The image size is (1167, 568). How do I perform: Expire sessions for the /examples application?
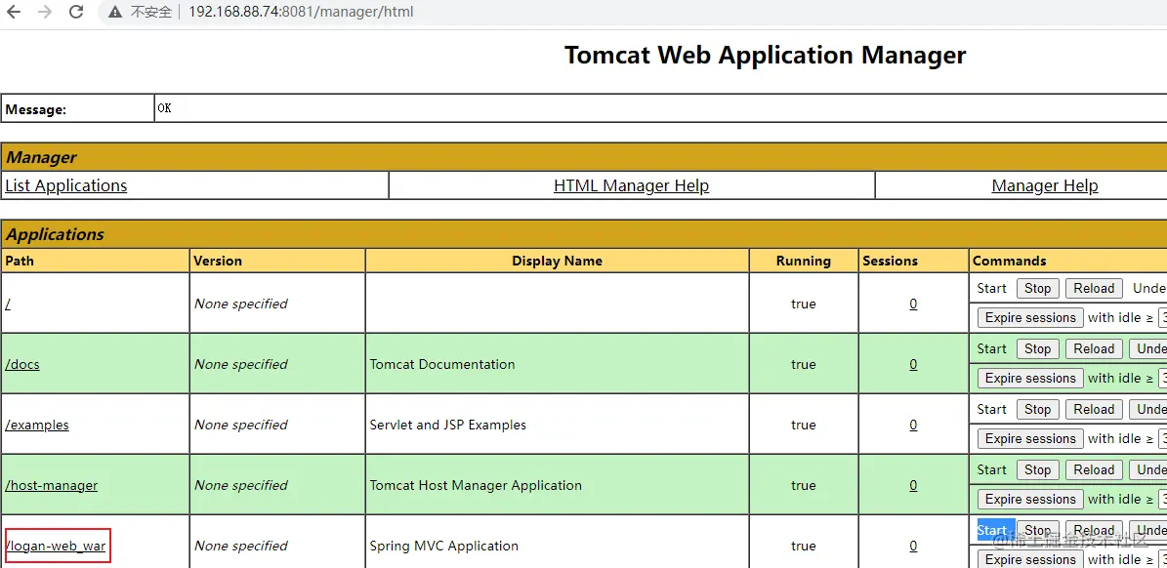tap(1030, 438)
